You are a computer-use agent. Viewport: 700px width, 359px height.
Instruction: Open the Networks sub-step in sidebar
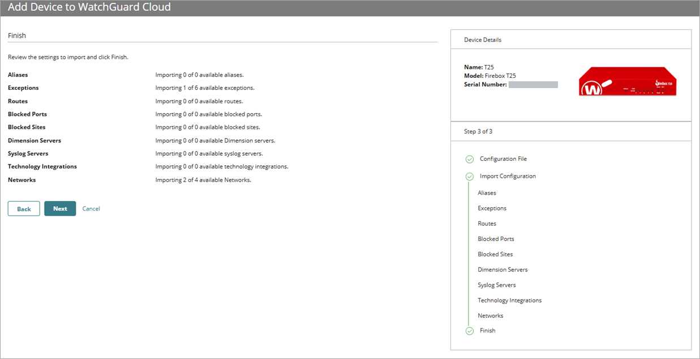click(x=490, y=316)
